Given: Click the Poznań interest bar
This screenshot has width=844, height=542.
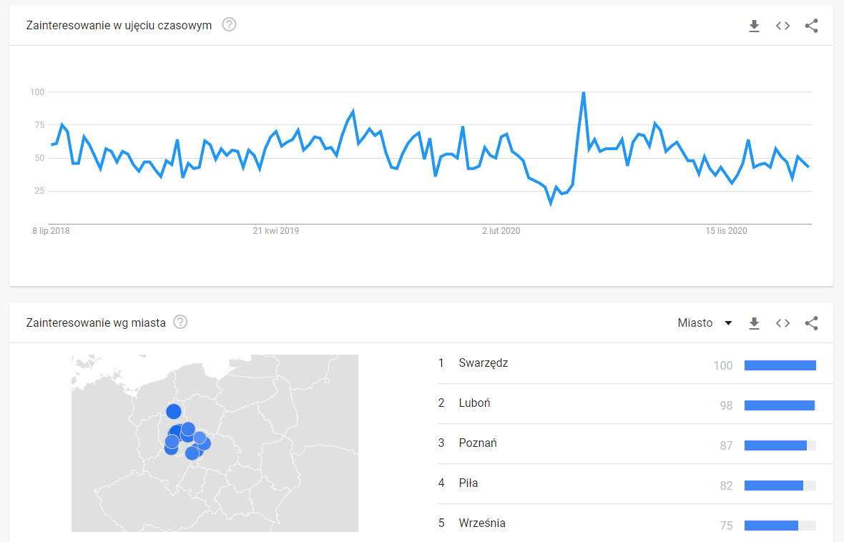Looking at the screenshot, I should point(780,445).
